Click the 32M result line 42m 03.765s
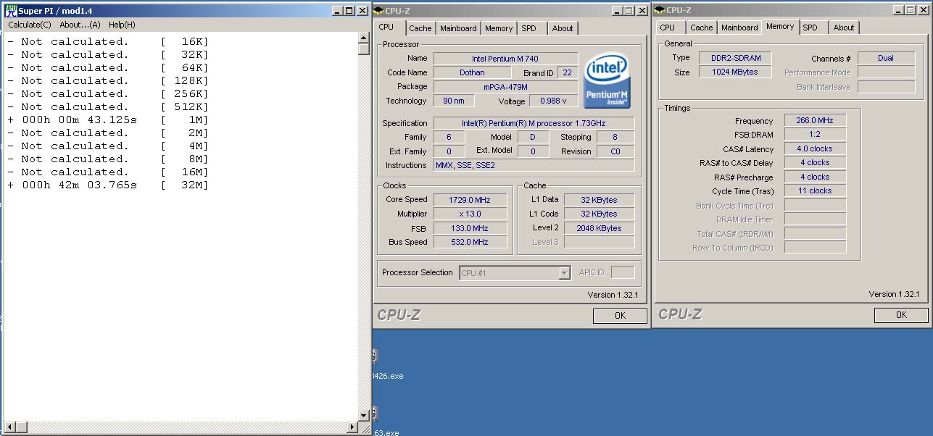Screen dimensions: 933x436 (x=108, y=185)
